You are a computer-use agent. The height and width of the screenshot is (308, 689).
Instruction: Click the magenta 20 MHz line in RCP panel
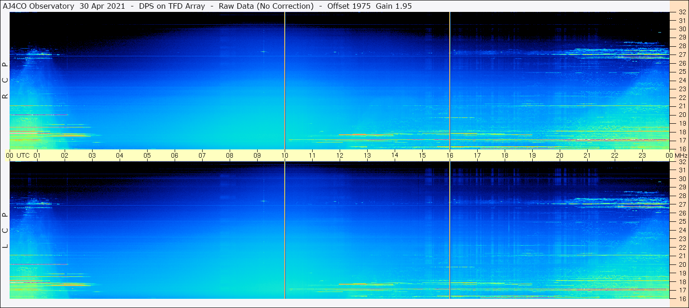pyautogui.click(x=39, y=115)
